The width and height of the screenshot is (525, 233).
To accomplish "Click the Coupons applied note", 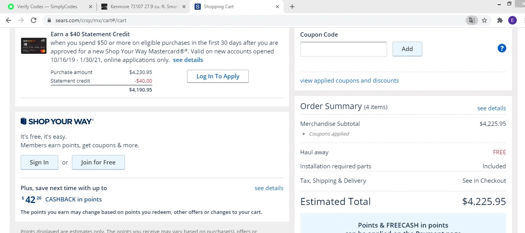I will tap(329, 134).
